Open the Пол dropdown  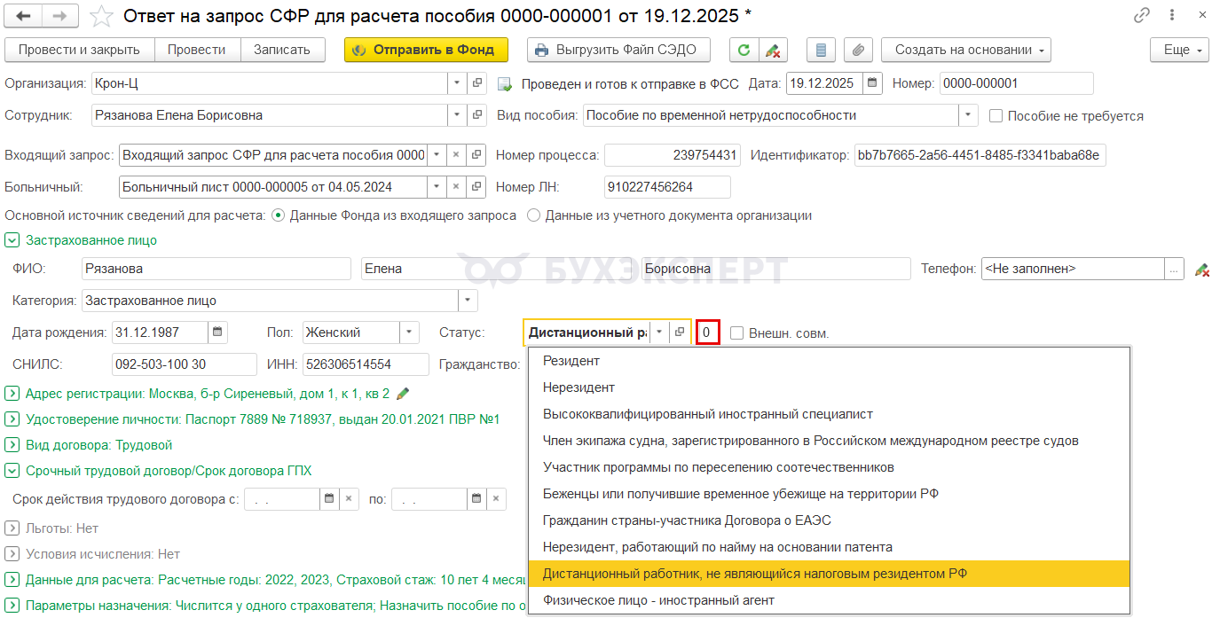[409, 332]
